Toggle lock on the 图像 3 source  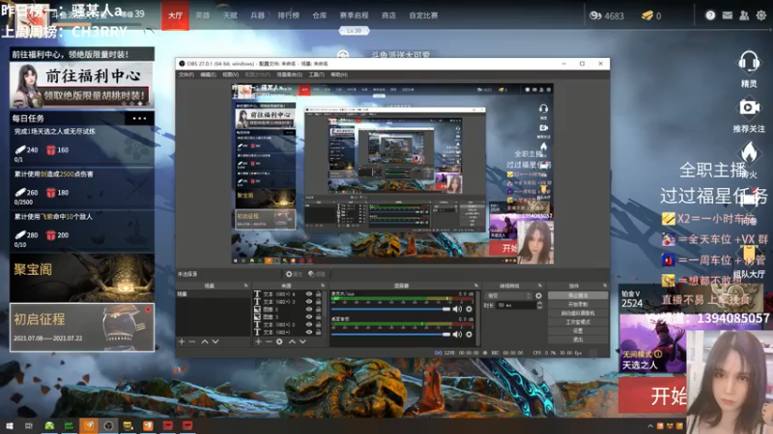319,317
